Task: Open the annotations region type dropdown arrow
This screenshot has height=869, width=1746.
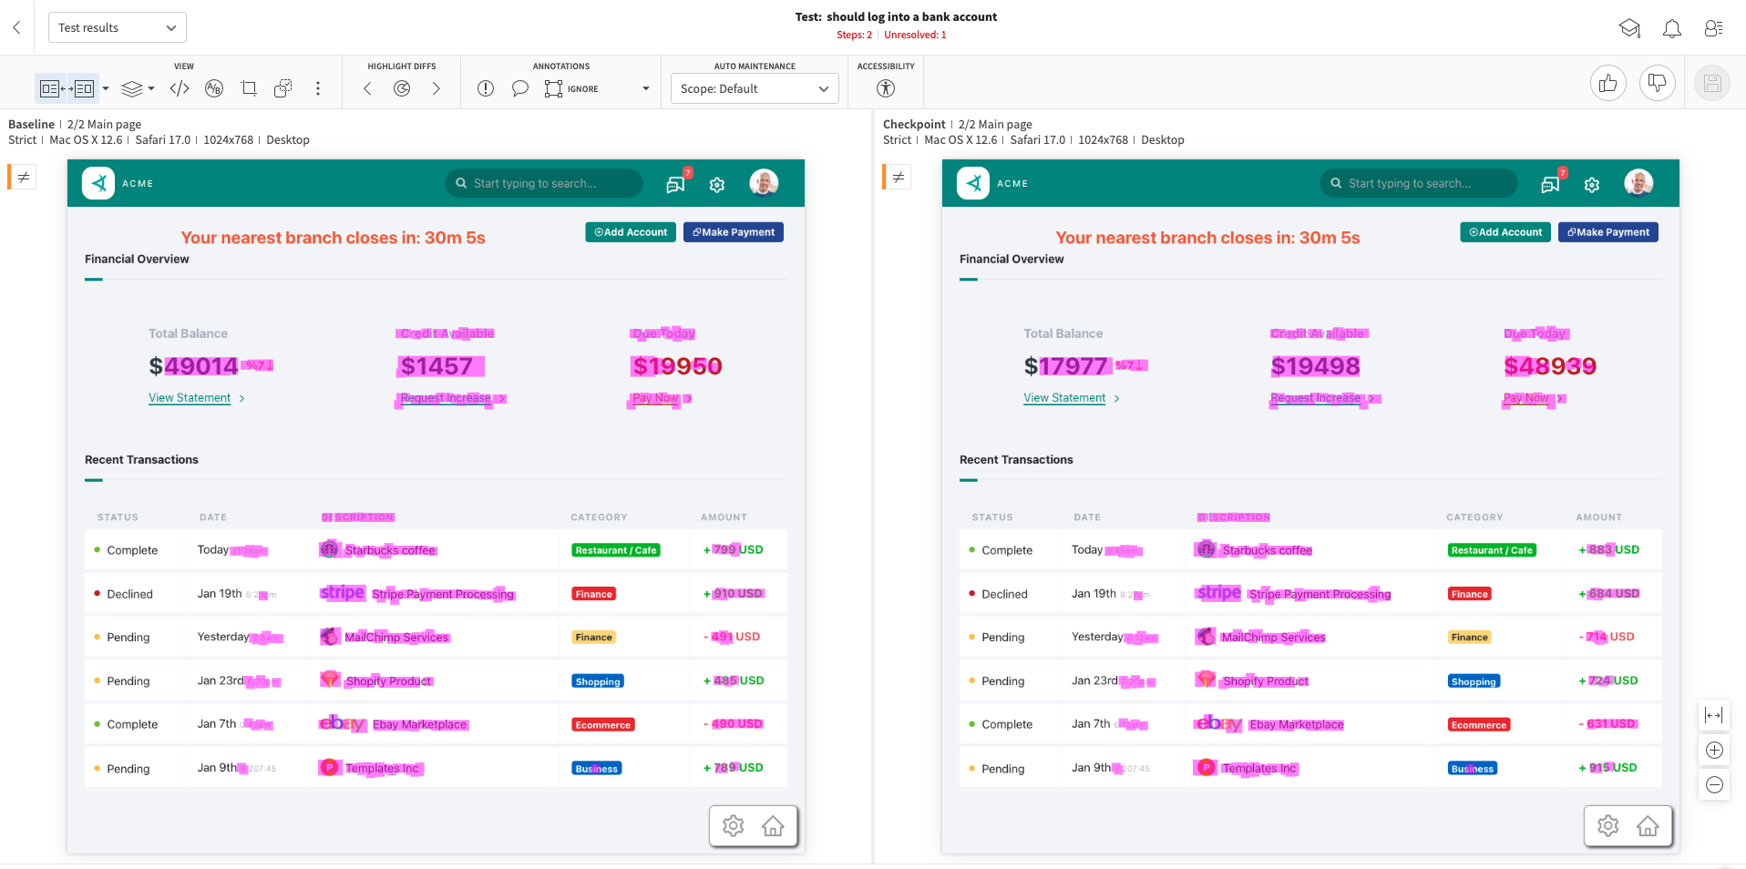Action: click(646, 88)
